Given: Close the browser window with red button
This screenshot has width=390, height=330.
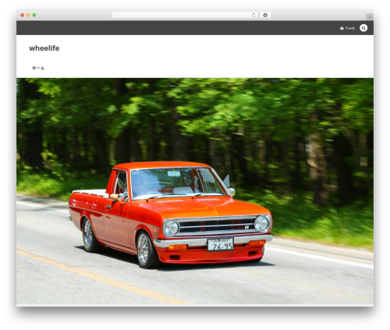Looking at the screenshot, I should [x=23, y=15].
